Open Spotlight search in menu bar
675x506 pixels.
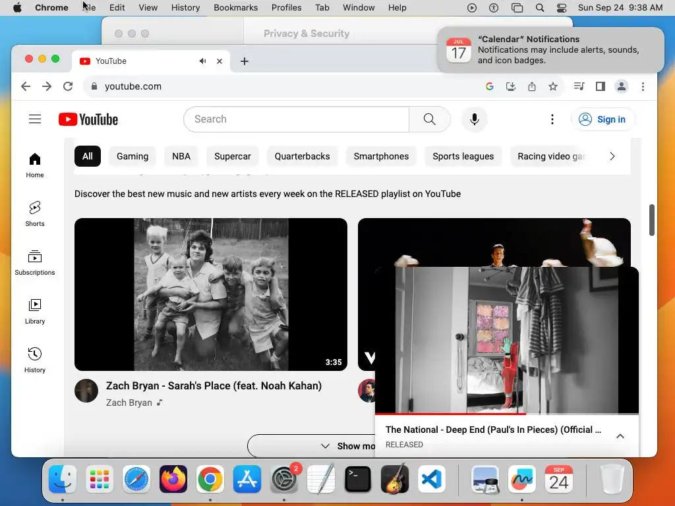[539, 8]
